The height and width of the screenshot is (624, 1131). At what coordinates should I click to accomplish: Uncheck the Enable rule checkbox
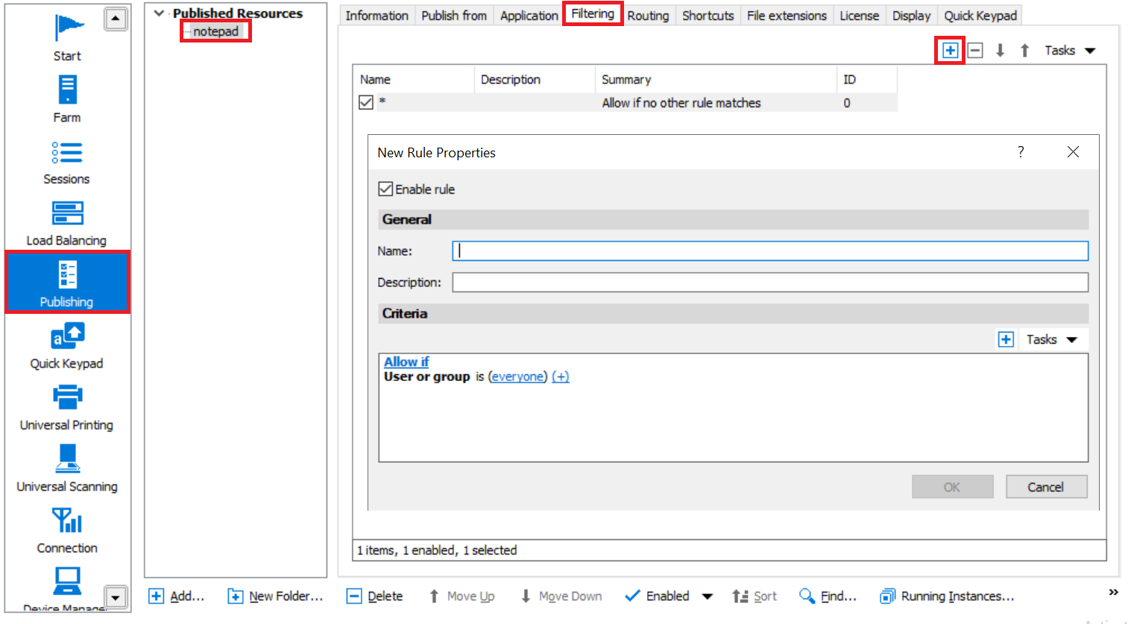pyautogui.click(x=385, y=189)
